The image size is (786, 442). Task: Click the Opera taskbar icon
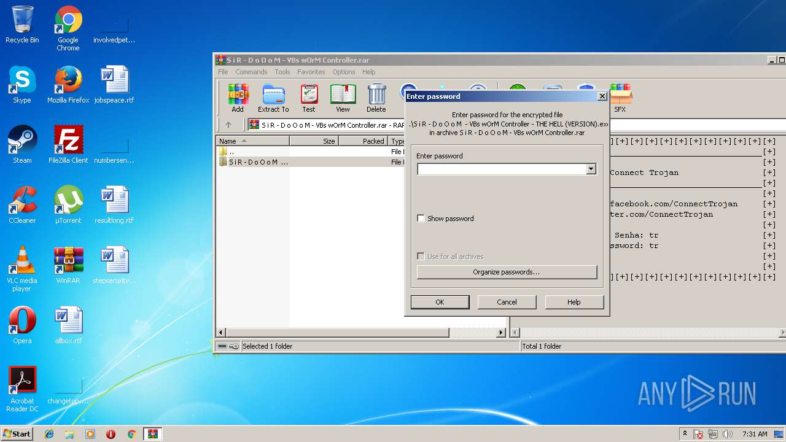(x=111, y=434)
